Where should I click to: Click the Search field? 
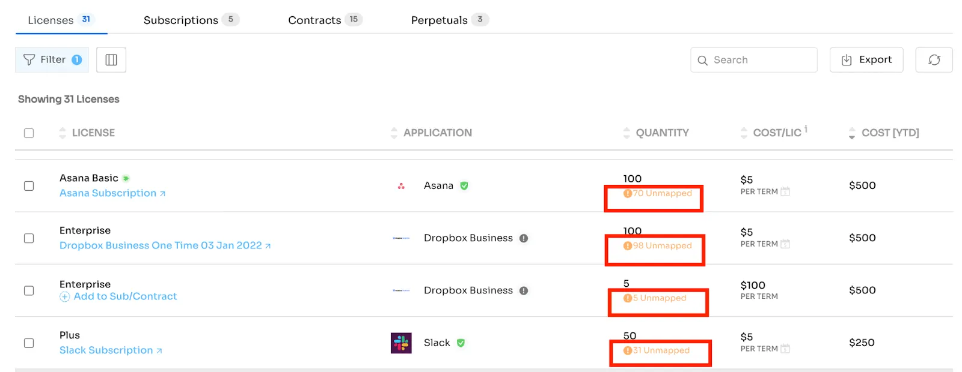pyautogui.click(x=753, y=60)
